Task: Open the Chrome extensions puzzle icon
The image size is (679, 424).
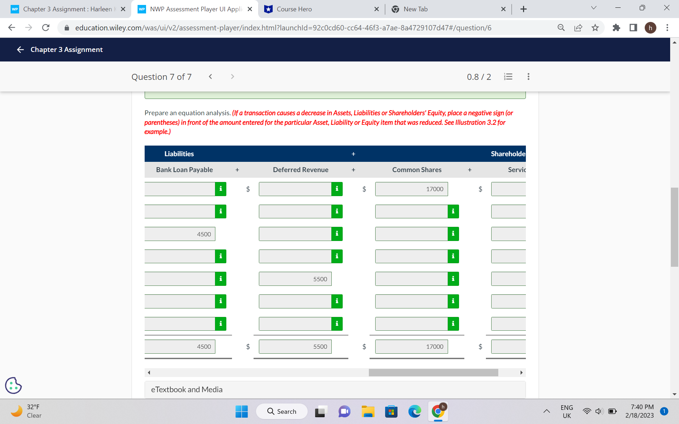Action: (616, 28)
